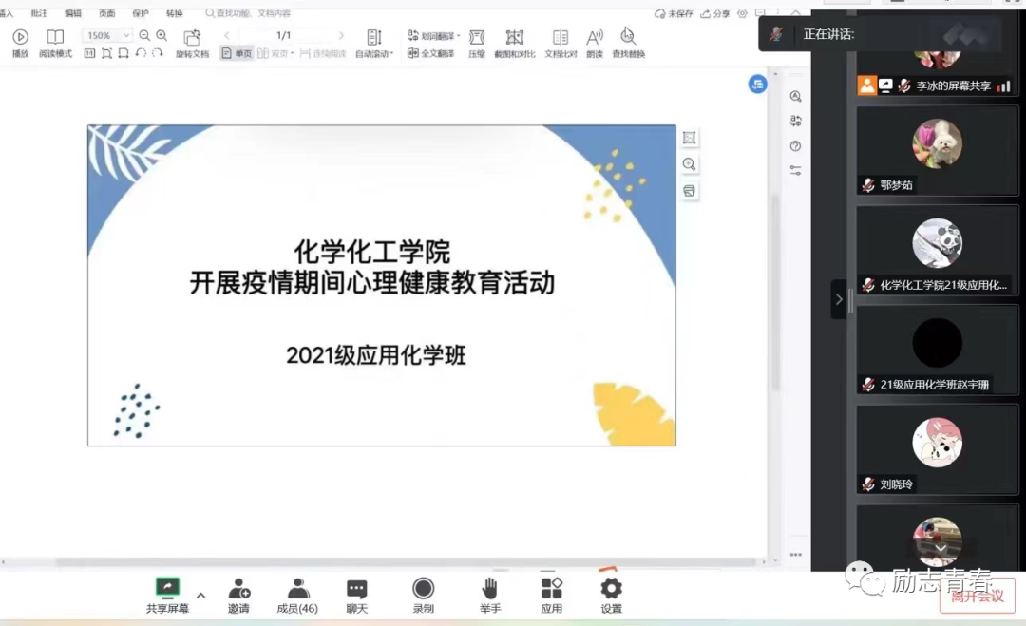Screen dimensions: 1026x626
Task: Open the 150% zoom level dropdown
Action: (106, 35)
